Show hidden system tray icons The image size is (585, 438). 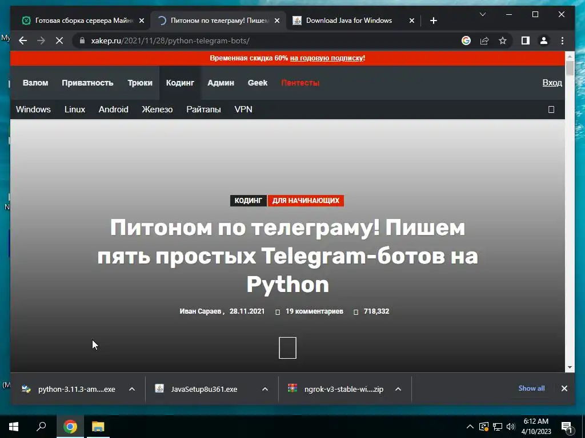[470, 427]
